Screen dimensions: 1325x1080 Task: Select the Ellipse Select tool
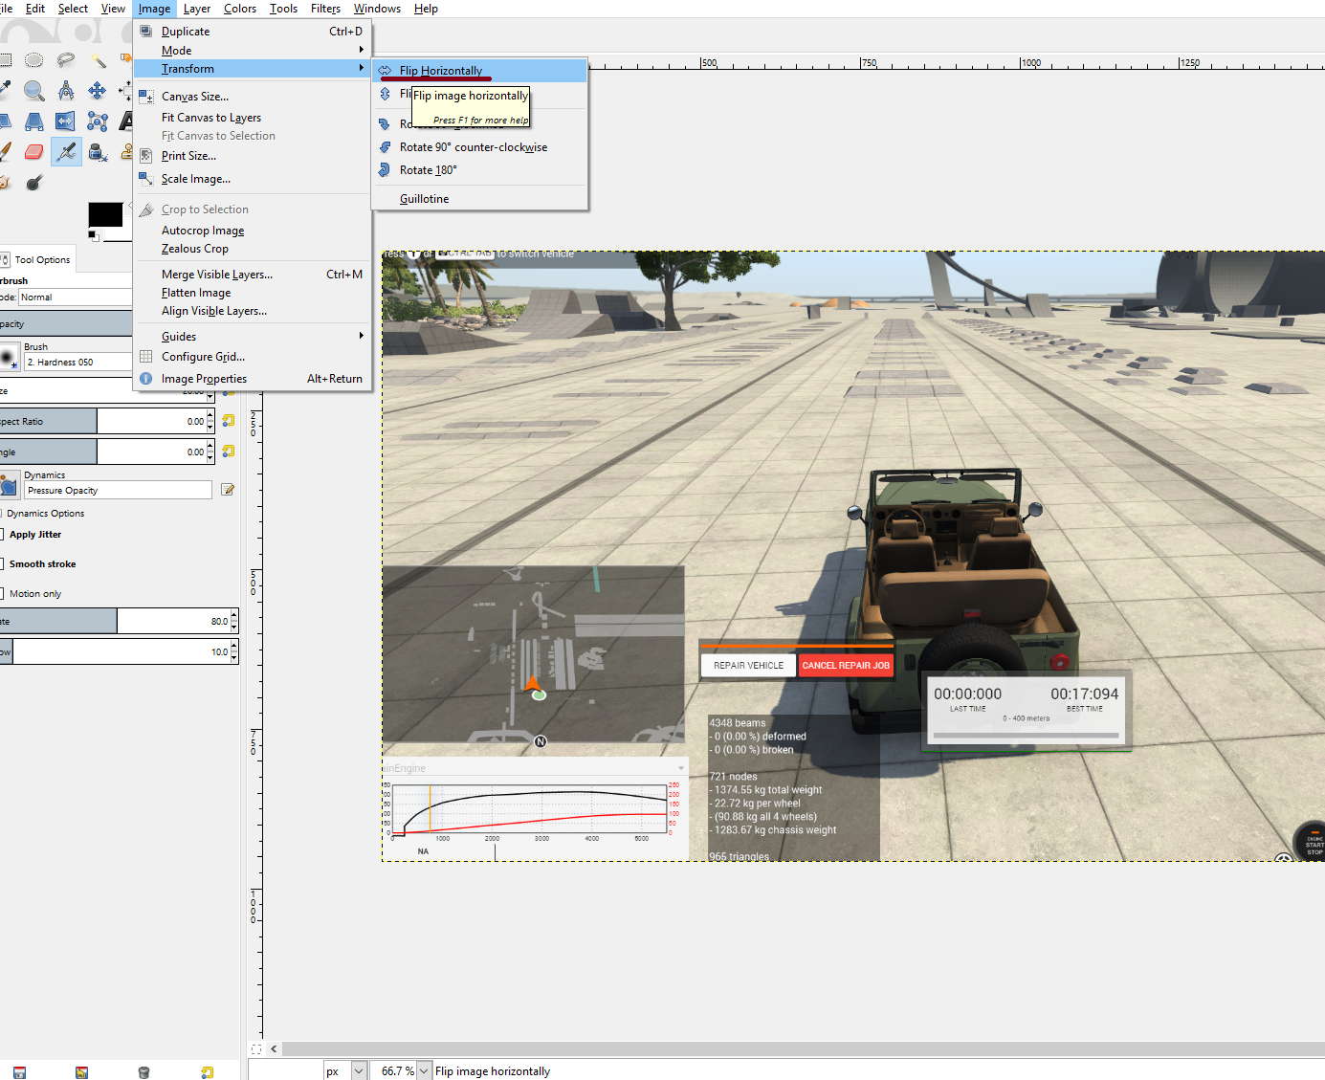[x=33, y=60]
